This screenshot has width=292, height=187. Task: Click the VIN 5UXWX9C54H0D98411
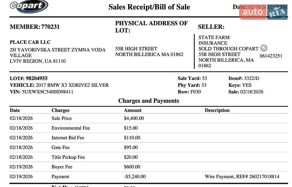click(x=47, y=92)
